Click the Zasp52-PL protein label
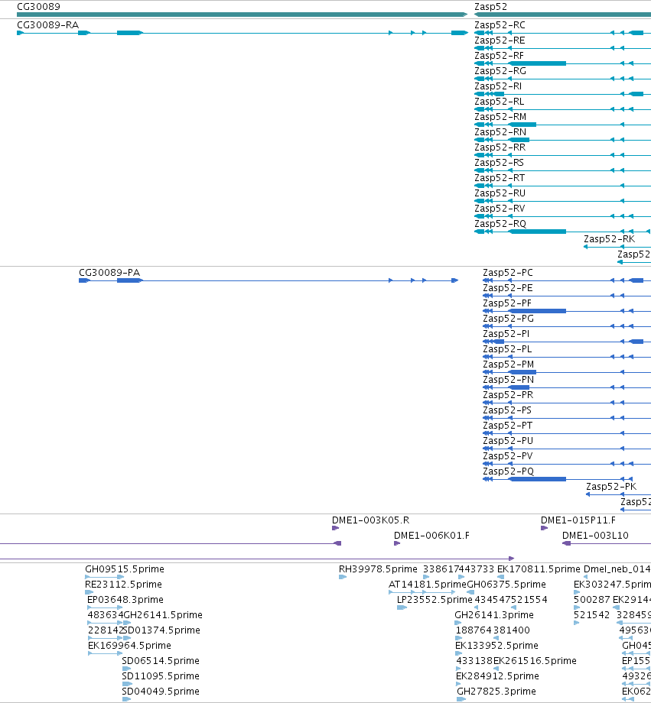651x703 pixels. click(x=507, y=348)
